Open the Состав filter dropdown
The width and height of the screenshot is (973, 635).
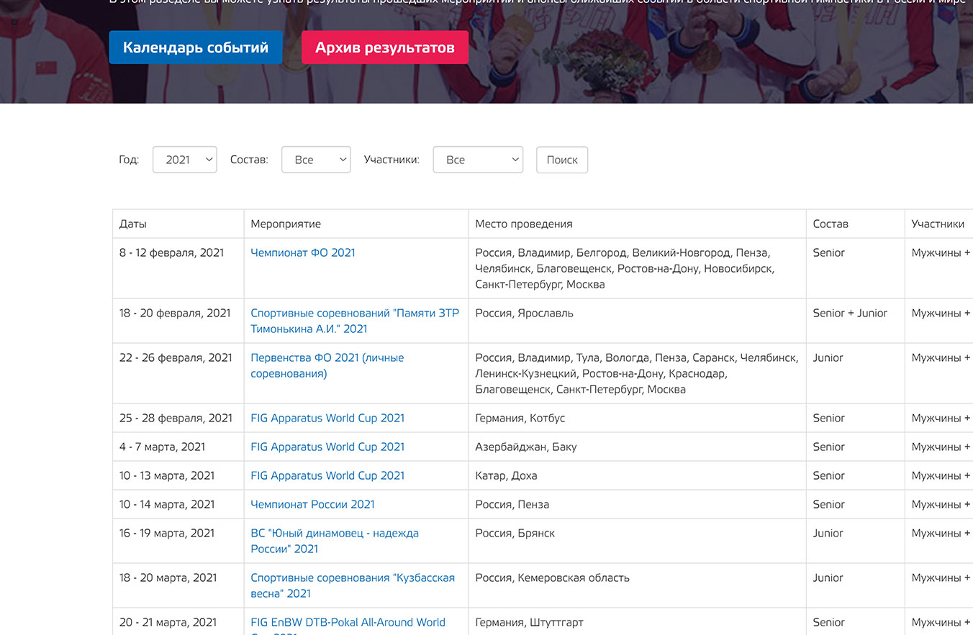tap(315, 160)
